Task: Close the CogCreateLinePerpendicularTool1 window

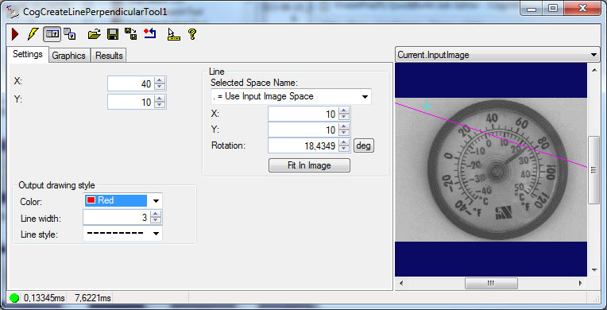Action: pos(582,9)
